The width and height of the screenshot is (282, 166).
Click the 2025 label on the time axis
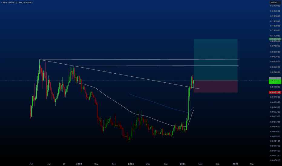tap(235, 164)
